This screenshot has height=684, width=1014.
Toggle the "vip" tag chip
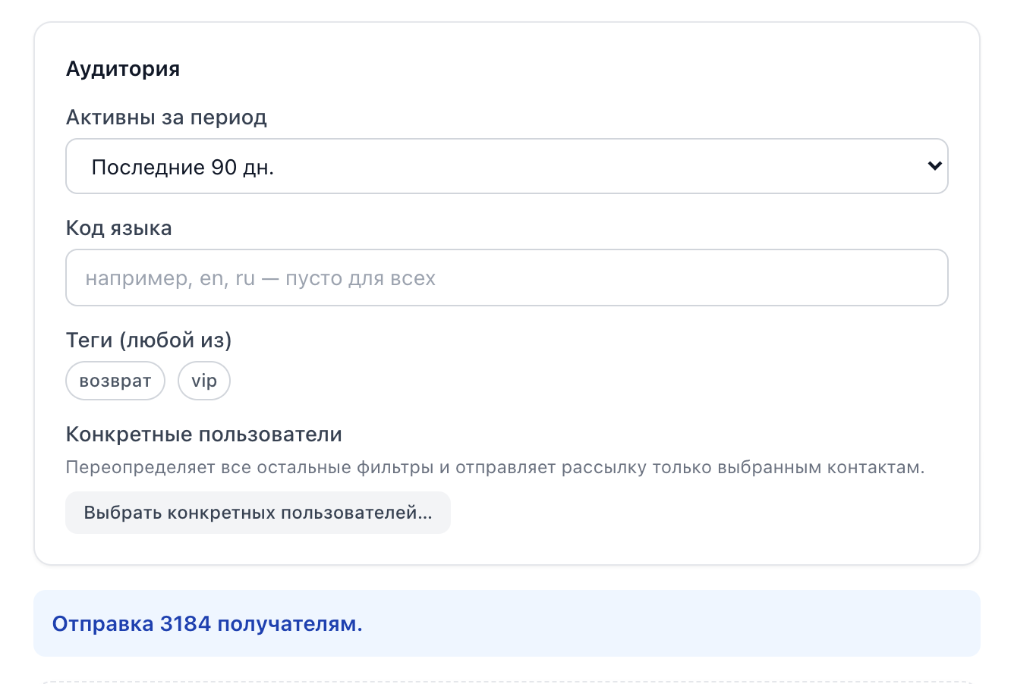[x=204, y=381]
